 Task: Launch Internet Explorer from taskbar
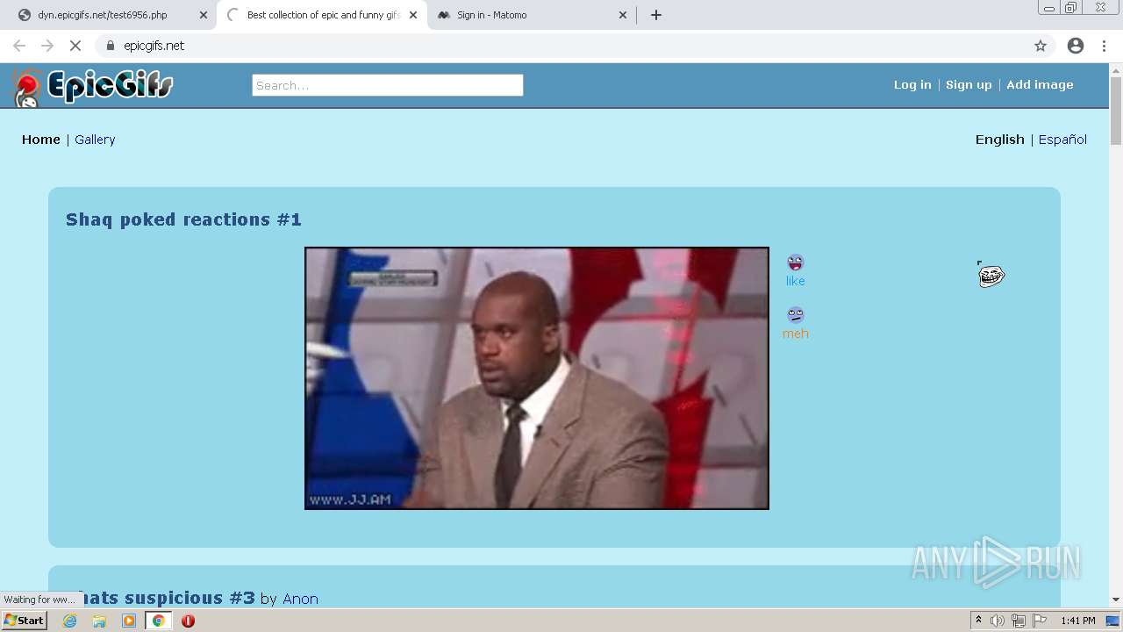(x=70, y=621)
